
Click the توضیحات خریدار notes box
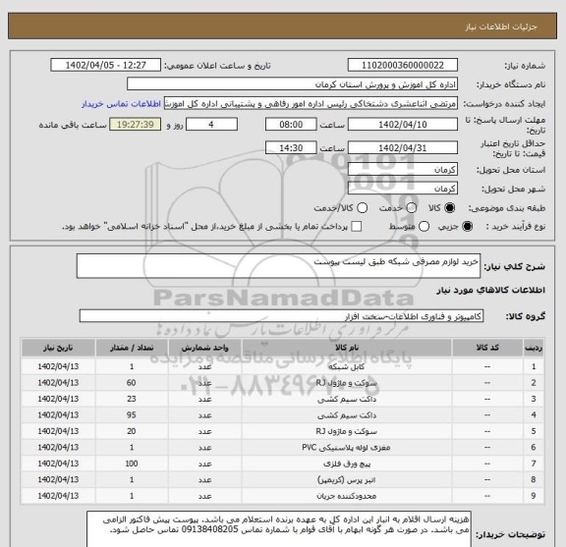tap(279, 529)
